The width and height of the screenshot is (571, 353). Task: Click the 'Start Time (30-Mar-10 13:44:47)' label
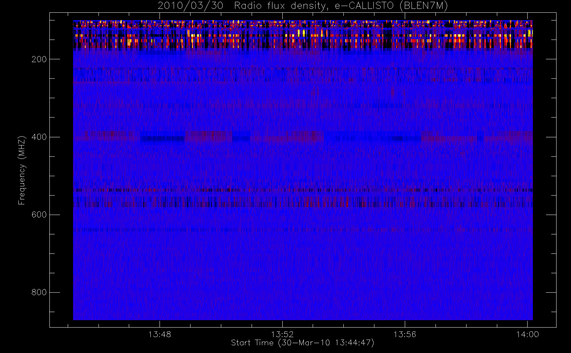pyautogui.click(x=302, y=343)
